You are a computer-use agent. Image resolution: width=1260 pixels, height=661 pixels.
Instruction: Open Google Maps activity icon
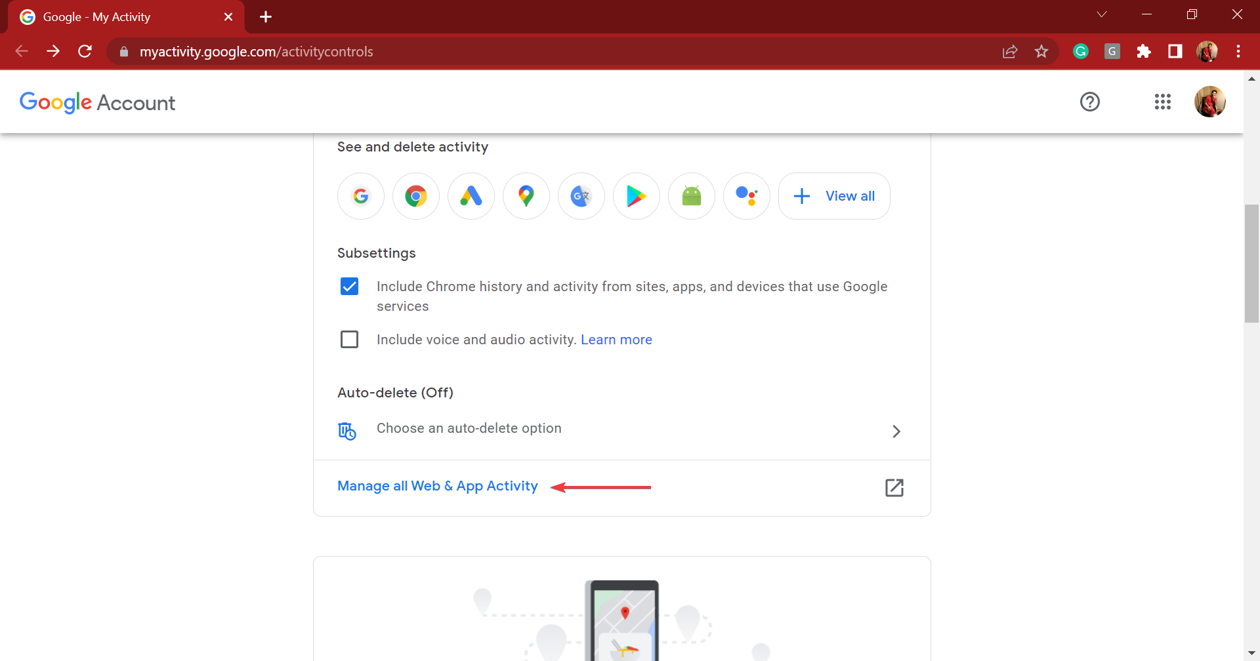pos(526,196)
